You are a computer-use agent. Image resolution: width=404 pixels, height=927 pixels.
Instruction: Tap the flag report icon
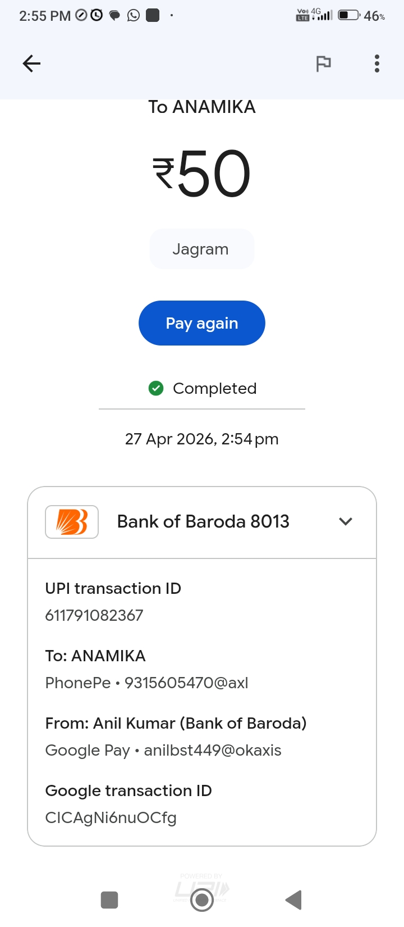point(323,63)
